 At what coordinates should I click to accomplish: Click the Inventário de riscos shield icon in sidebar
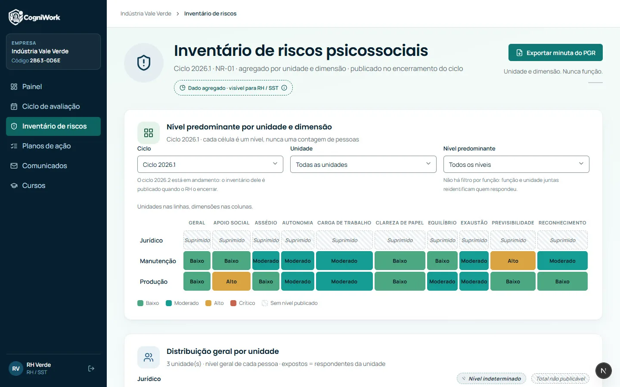14,126
